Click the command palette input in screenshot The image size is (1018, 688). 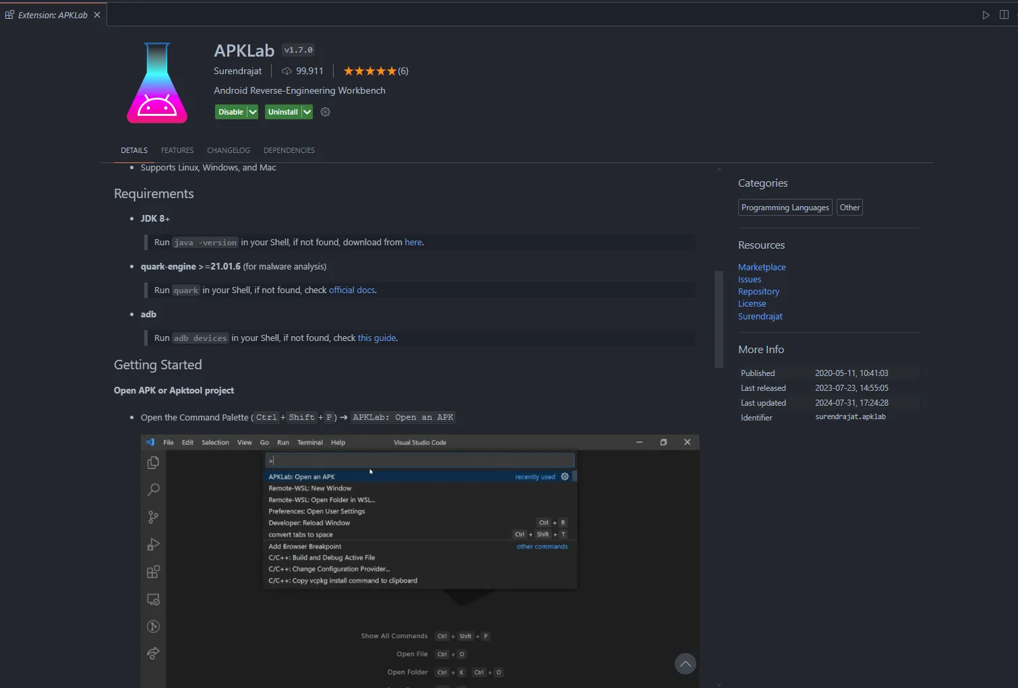(421, 460)
